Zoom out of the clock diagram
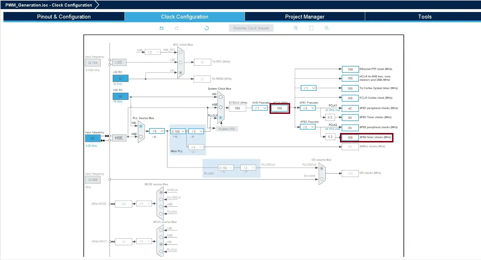Viewport: 481px width, 260px height. click(x=327, y=28)
